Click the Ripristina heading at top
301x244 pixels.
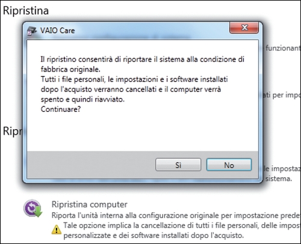26,10
